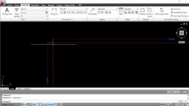Click the Add/Delete Scales button
Screen dimensions: 189x106
(179, 12)
